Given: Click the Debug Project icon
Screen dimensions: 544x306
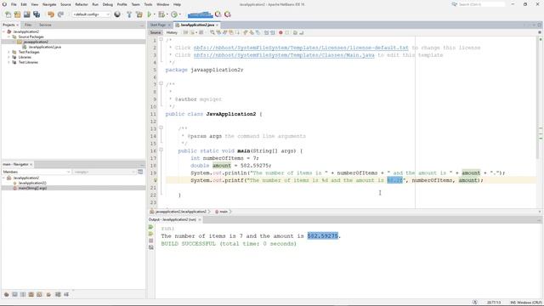Looking at the screenshot, I should [161, 14].
